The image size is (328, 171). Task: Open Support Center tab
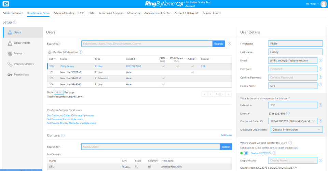coord(212,13)
